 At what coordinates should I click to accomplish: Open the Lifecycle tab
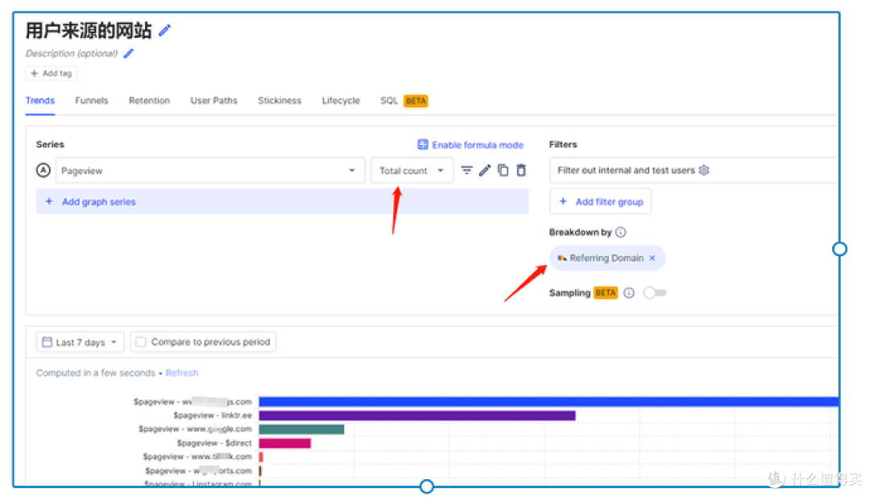(x=341, y=101)
